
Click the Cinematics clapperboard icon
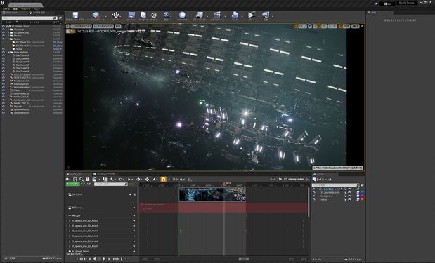pos(217,15)
